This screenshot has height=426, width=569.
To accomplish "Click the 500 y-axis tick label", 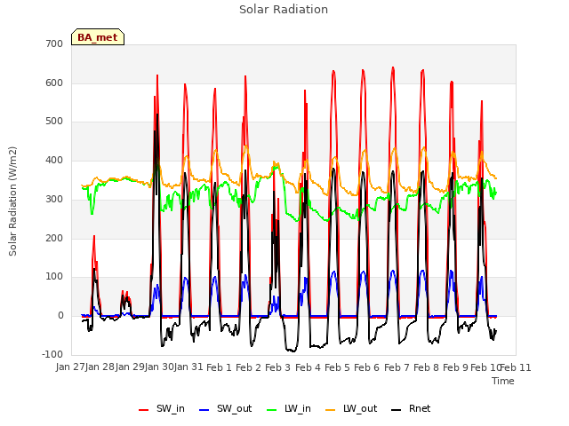I will coord(54,122).
